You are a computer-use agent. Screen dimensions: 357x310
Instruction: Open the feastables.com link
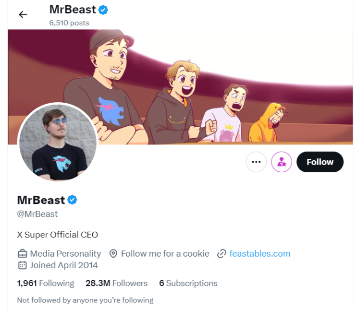pos(260,253)
